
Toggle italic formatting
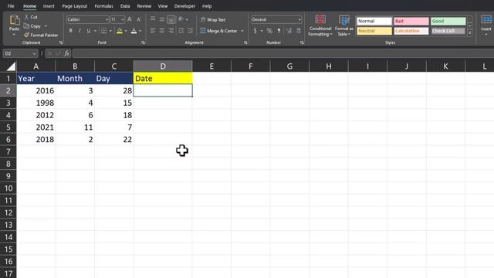pyautogui.click(x=80, y=31)
